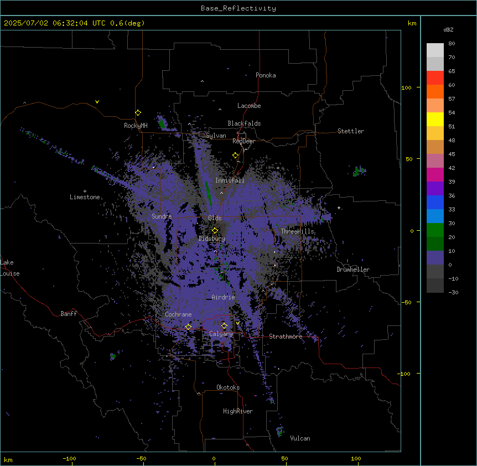Click the yellow V marker east of Calgary
Image resolution: width=477 pixels, height=466 pixels.
click(x=237, y=323)
